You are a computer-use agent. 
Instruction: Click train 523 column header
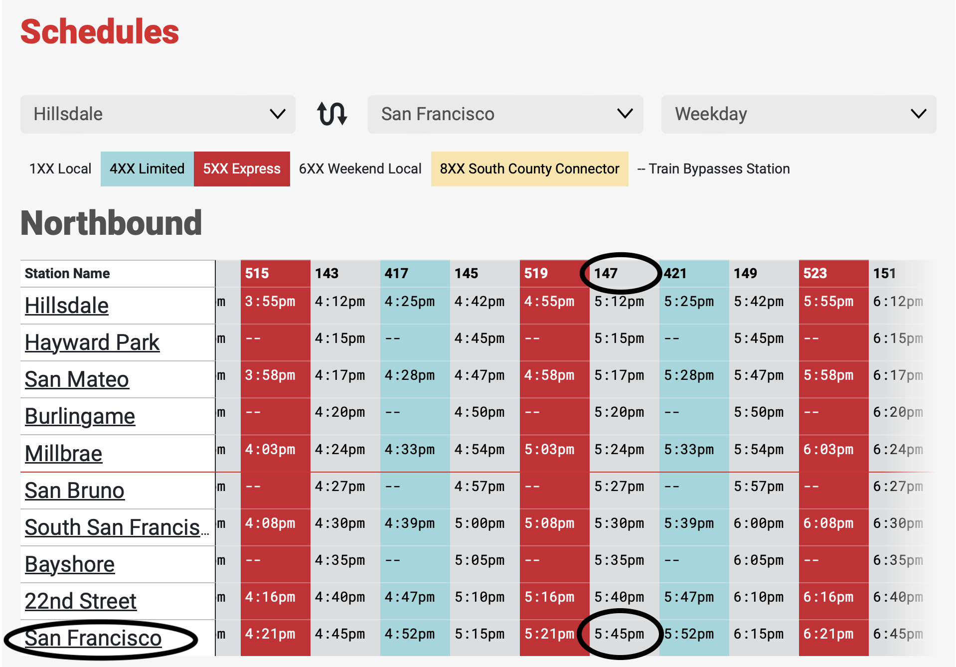(x=833, y=273)
